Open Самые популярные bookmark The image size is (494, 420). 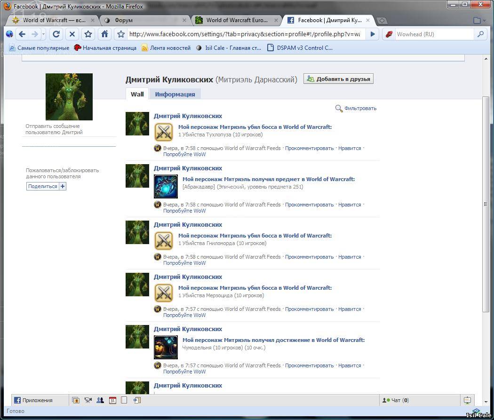(40, 48)
